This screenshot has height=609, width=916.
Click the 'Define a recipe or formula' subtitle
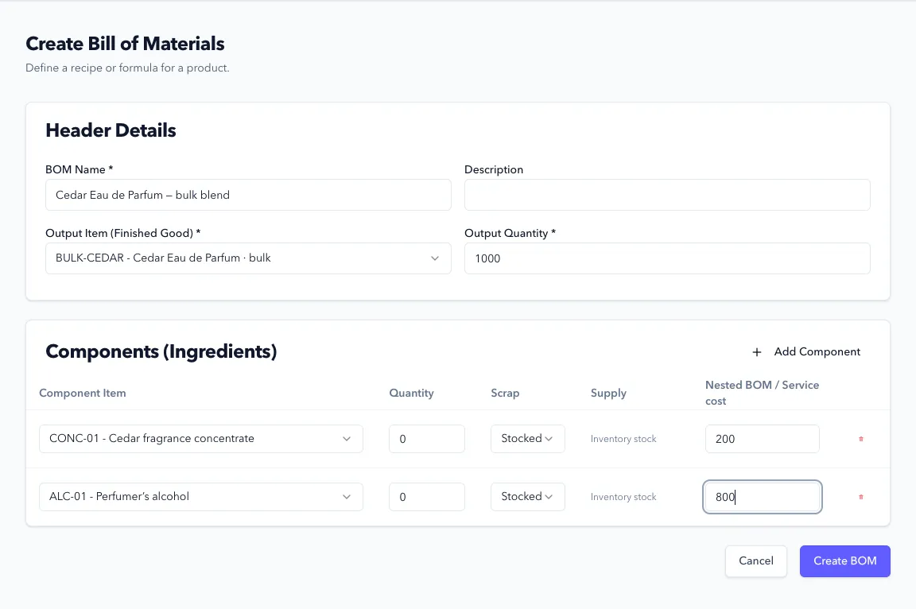[x=127, y=68]
